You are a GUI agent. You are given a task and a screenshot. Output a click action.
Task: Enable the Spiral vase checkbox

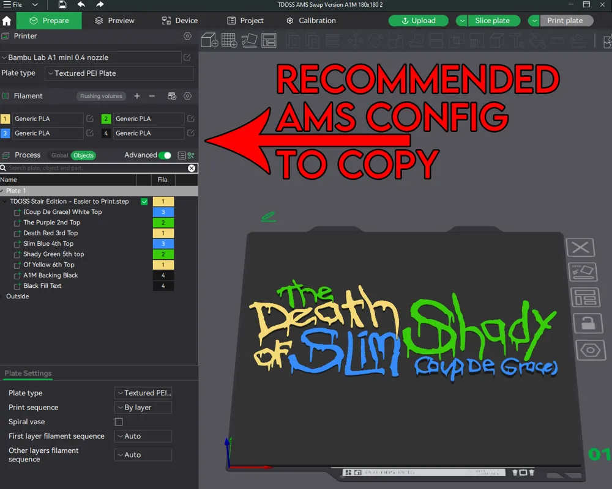coord(119,422)
